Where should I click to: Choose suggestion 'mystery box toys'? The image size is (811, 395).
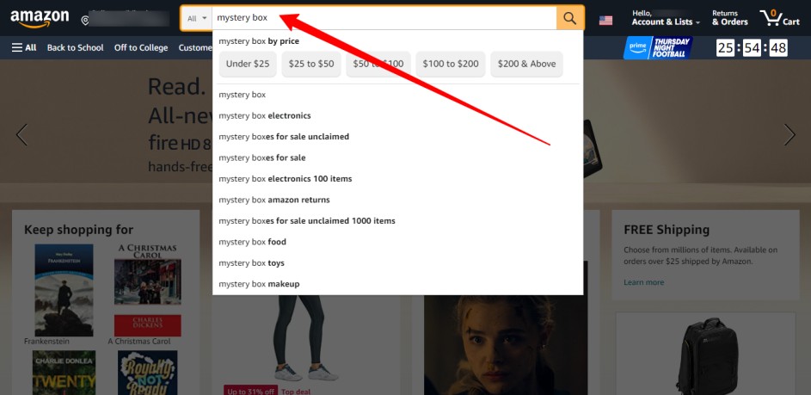397,263
